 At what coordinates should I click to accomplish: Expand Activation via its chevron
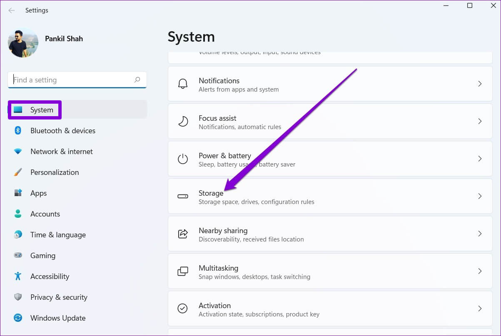[x=480, y=309]
